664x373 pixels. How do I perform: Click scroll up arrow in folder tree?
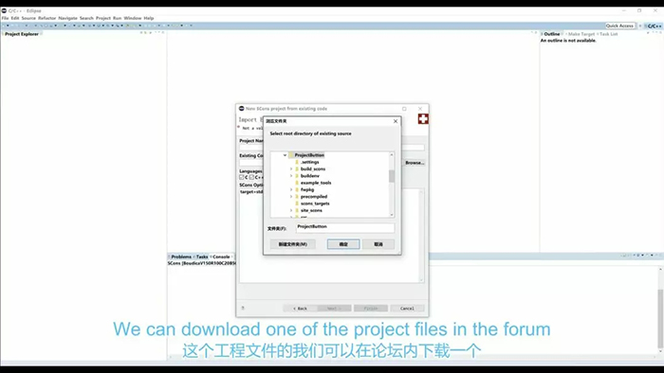(392, 155)
